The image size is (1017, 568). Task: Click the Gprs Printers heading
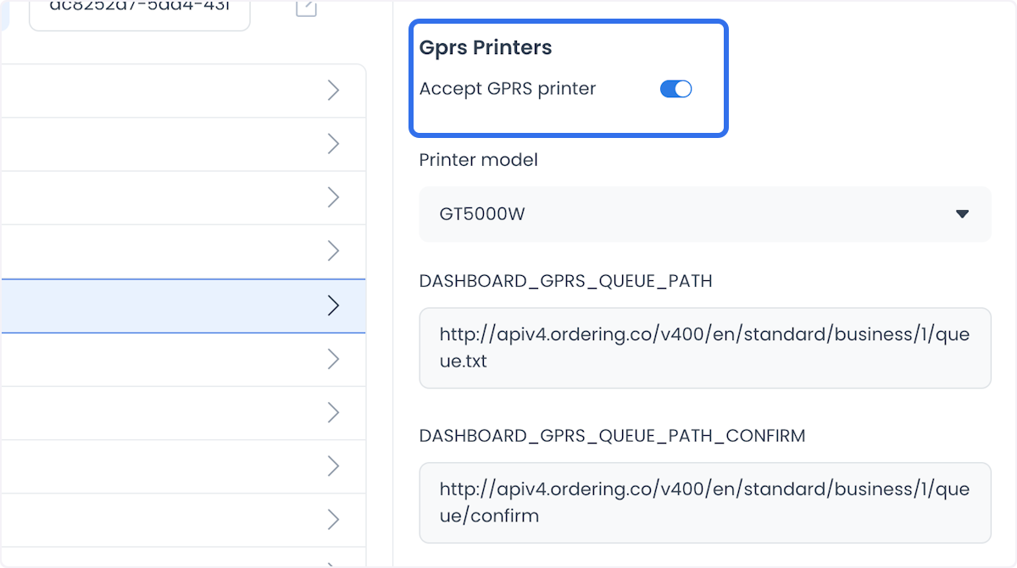click(486, 47)
